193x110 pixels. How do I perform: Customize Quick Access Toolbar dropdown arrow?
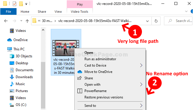tap(26, 4)
